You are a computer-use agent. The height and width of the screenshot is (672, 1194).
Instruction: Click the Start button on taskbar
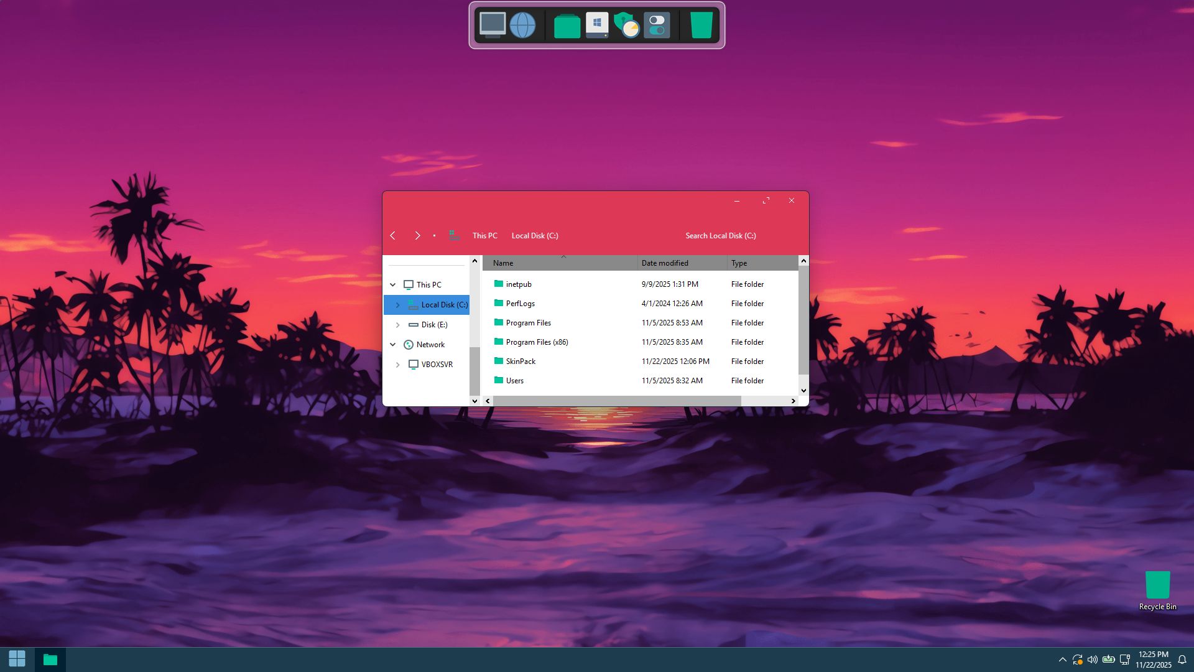click(17, 659)
